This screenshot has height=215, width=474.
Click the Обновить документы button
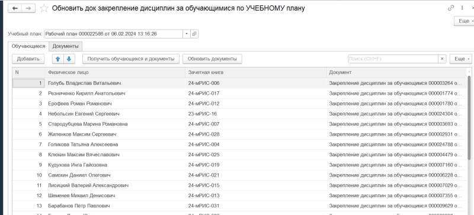pyautogui.click(x=212, y=59)
